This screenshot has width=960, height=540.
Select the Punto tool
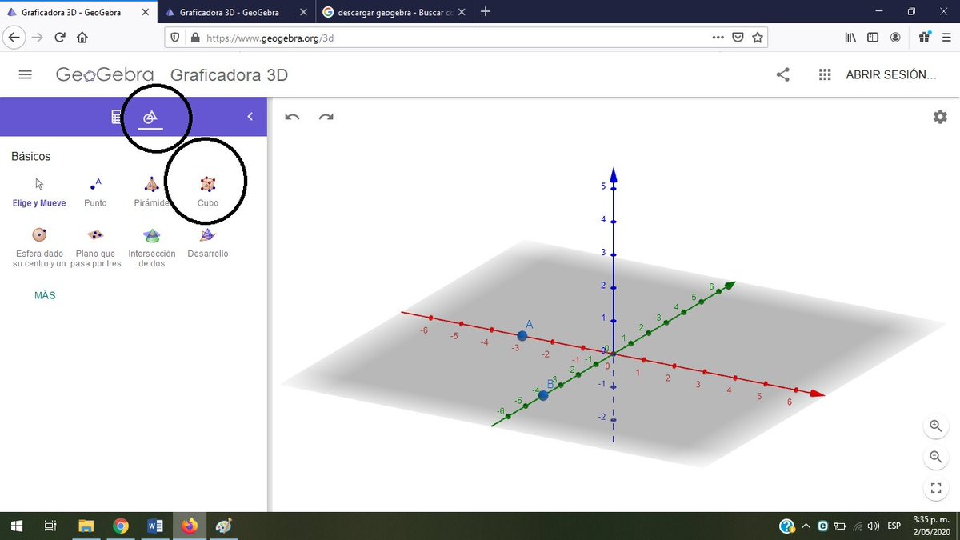[x=95, y=193]
